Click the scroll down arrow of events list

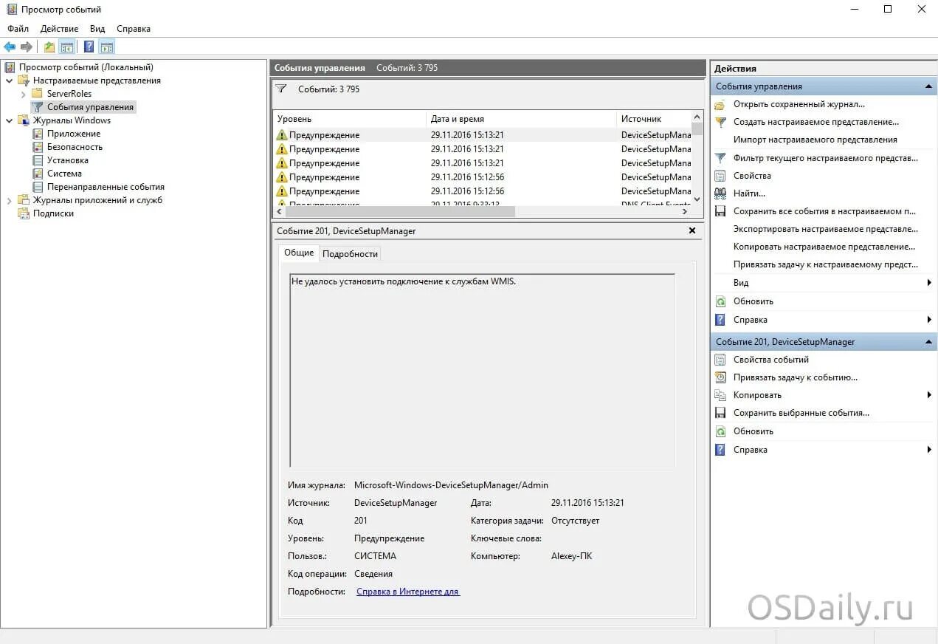(x=697, y=199)
